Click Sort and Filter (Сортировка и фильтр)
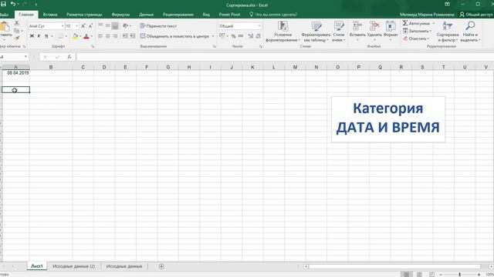This screenshot has width=494, height=277. (x=448, y=32)
